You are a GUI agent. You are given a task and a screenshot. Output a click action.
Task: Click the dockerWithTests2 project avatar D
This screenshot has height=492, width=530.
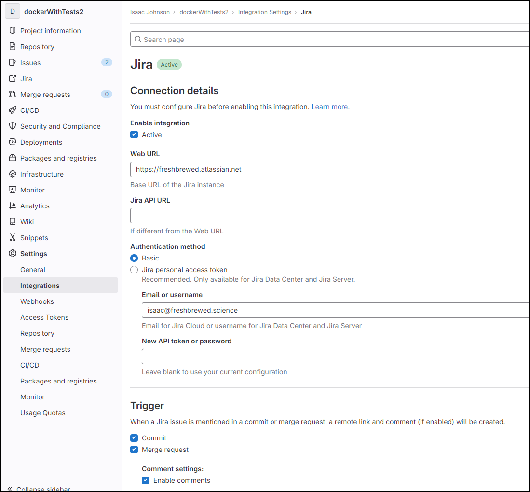tap(13, 11)
